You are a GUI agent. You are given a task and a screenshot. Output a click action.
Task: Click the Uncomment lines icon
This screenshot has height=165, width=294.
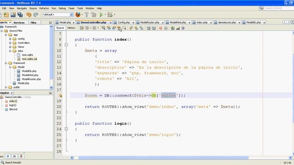[178, 28]
